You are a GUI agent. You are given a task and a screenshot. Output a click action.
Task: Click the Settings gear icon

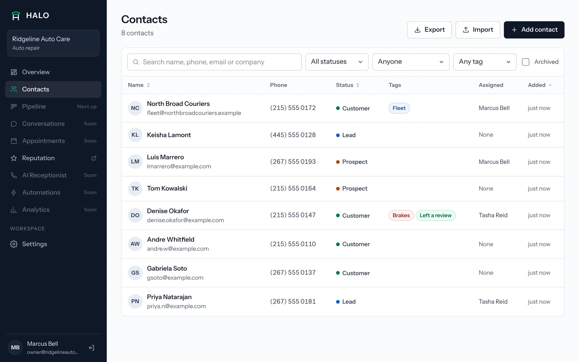(14, 244)
